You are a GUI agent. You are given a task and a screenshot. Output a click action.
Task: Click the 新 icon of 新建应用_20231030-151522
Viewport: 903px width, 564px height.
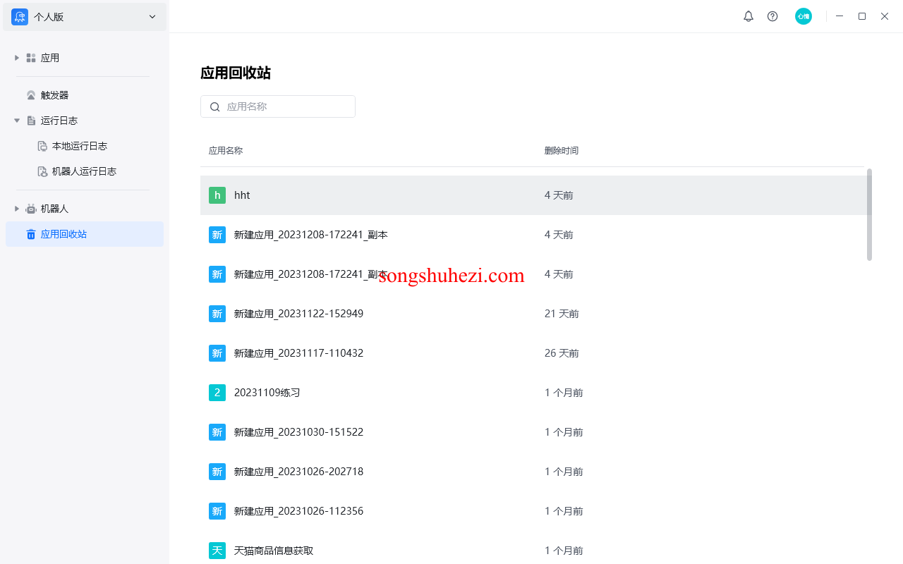pyautogui.click(x=217, y=432)
